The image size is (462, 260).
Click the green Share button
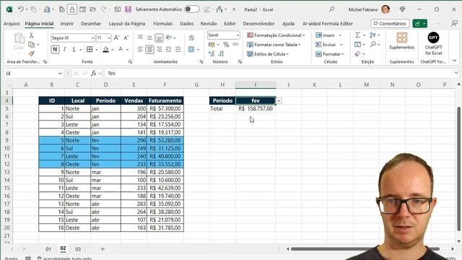(x=420, y=24)
